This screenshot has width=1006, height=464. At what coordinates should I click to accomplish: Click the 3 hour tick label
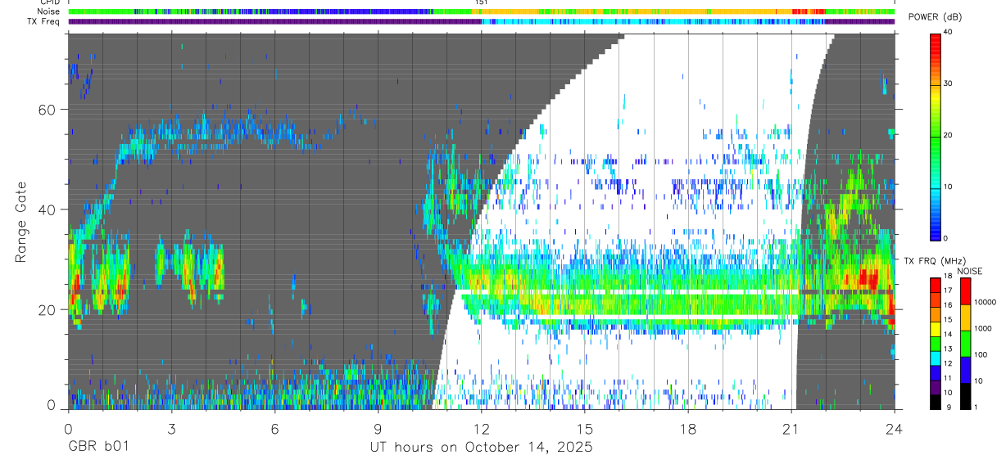click(171, 428)
